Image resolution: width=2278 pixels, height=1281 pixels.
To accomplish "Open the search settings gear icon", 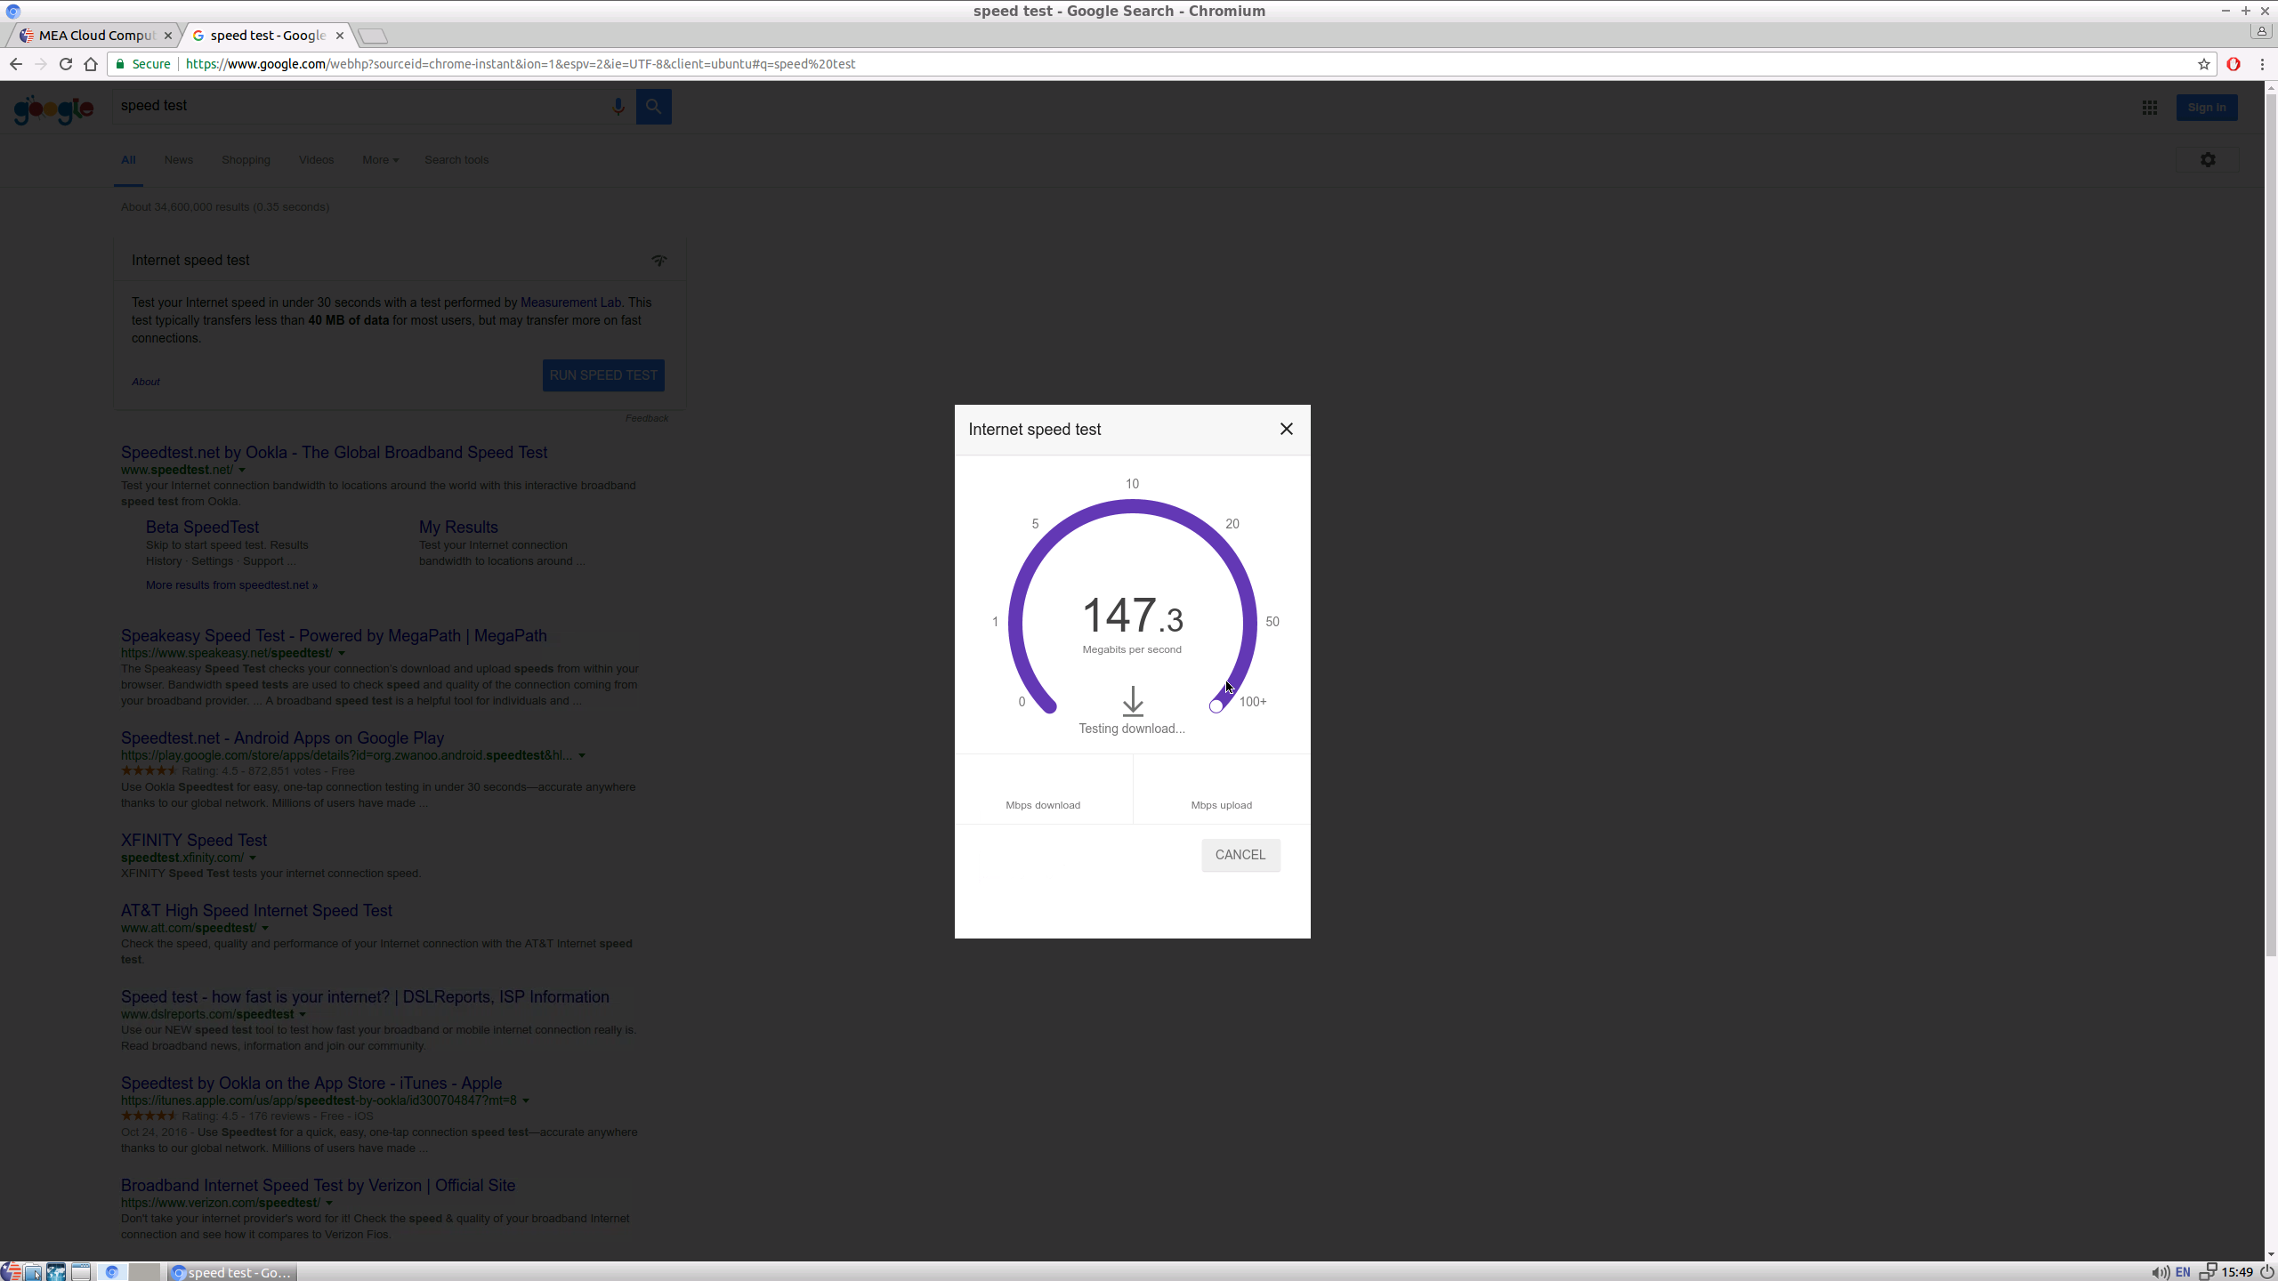I will [2208, 160].
